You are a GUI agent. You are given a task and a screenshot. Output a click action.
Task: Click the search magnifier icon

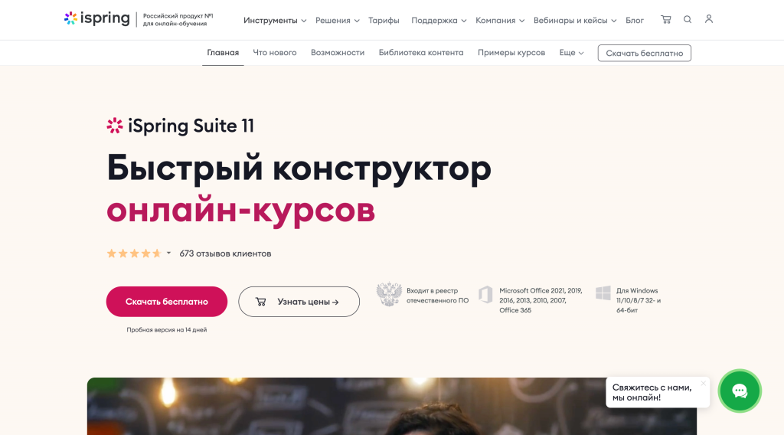(688, 19)
